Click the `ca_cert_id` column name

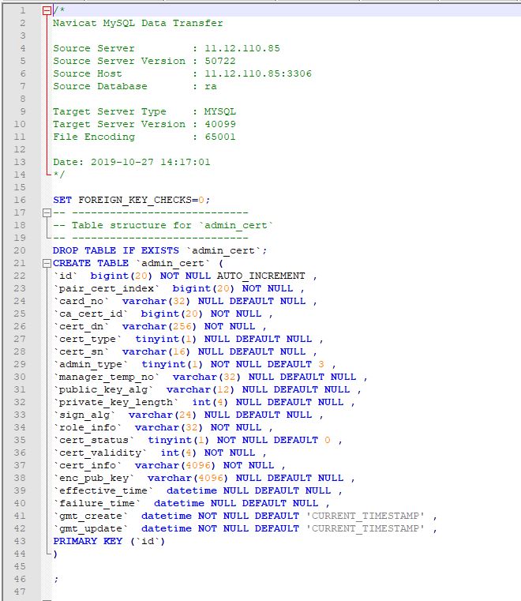click(91, 314)
